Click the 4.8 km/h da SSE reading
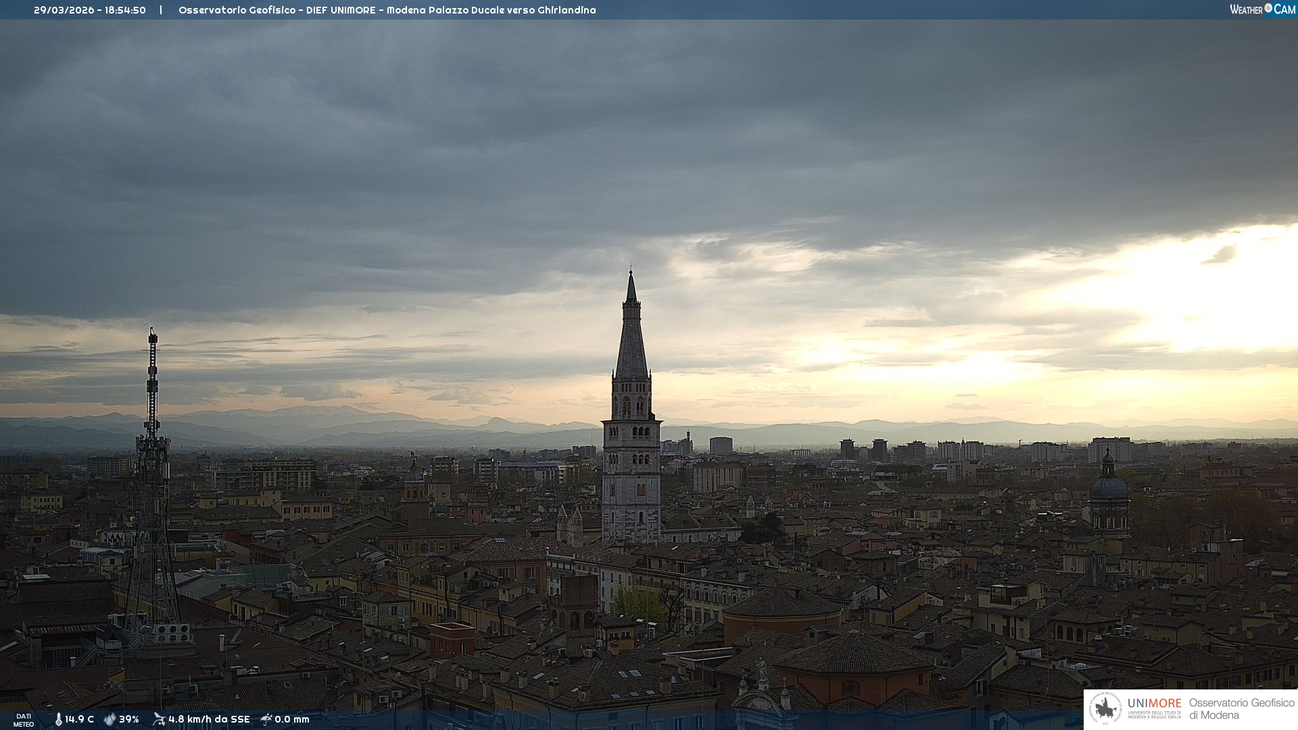 pyautogui.click(x=209, y=719)
